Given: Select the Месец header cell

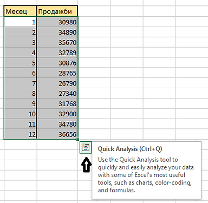Looking at the screenshot, I should click(20, 11).
